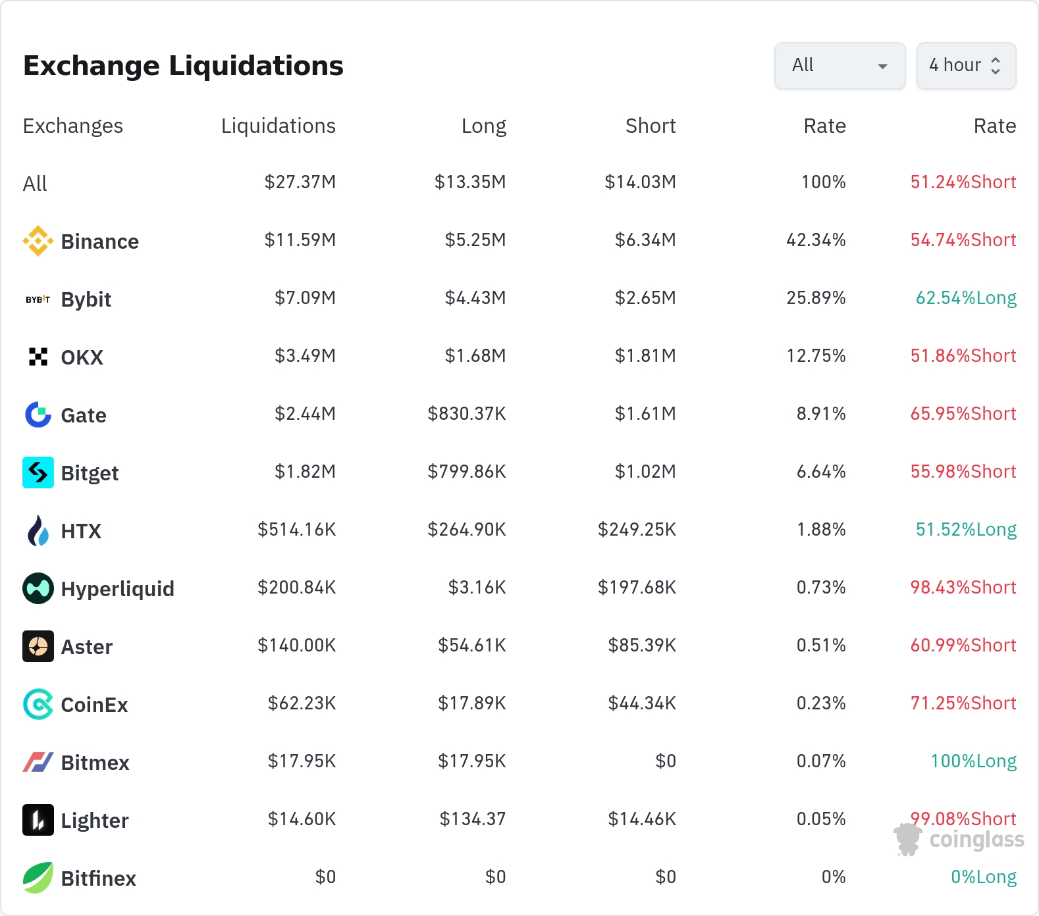Viewport: 1039px width, 916px height.
Task: Select the All exchanges summary row
Action: tap(36, 184)
